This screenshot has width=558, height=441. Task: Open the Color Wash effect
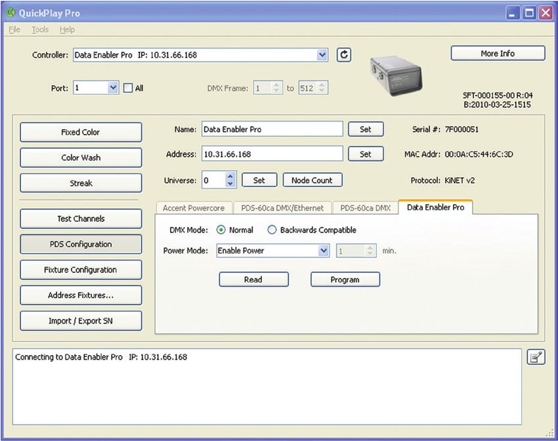pyautogui.click(x=81, y=157)
